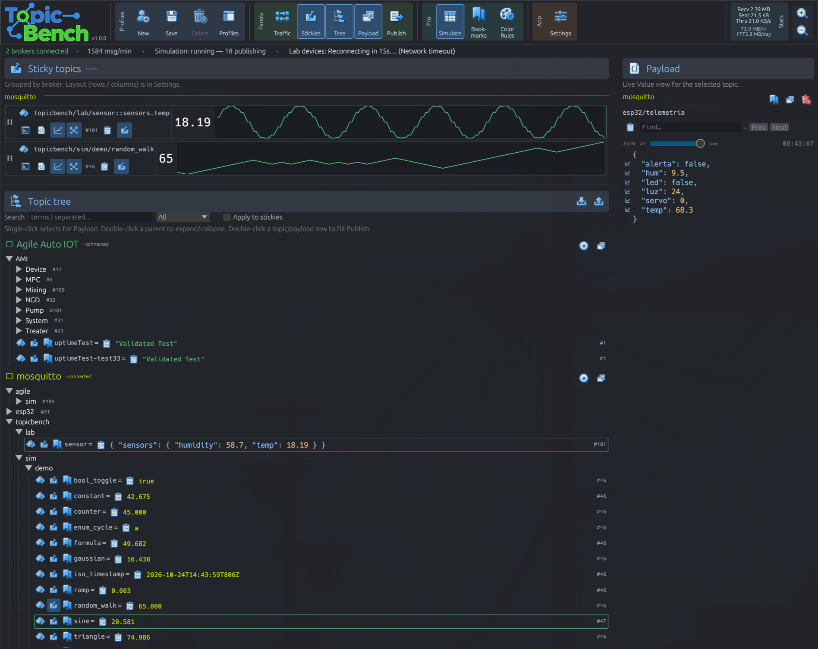Screen dimensions: 818x649
Task: Click the Prev find button
Action: pos(758,127)
